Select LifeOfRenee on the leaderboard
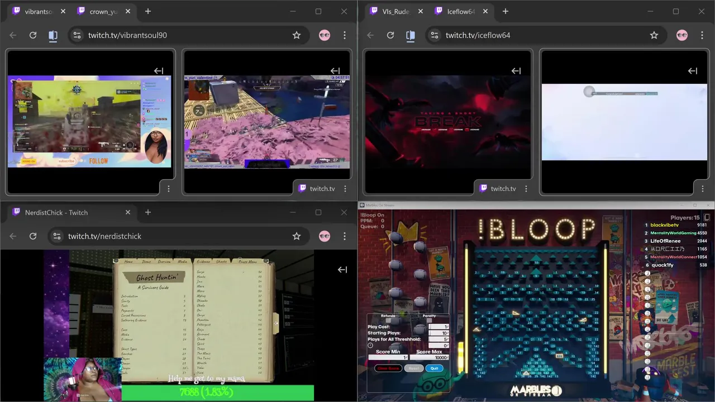Viewport: 715px width, 402px height. [x=665, y=241]
